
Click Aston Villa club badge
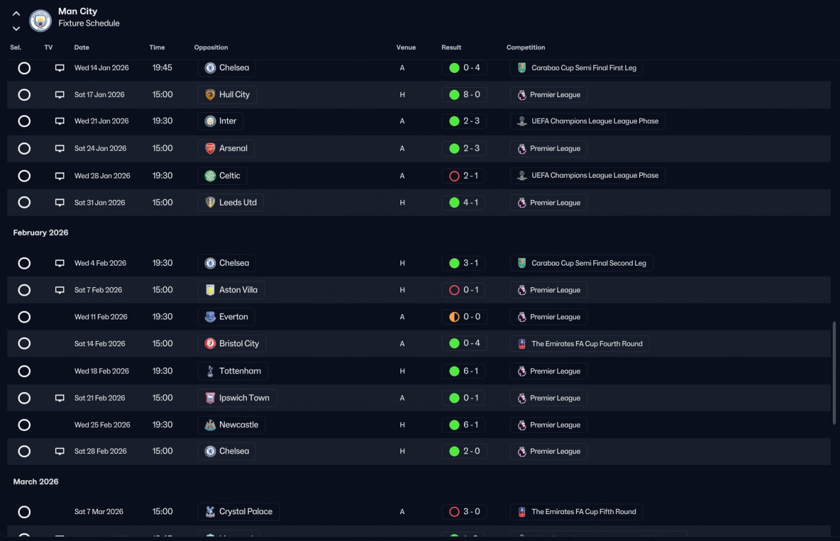coord(210,290)
